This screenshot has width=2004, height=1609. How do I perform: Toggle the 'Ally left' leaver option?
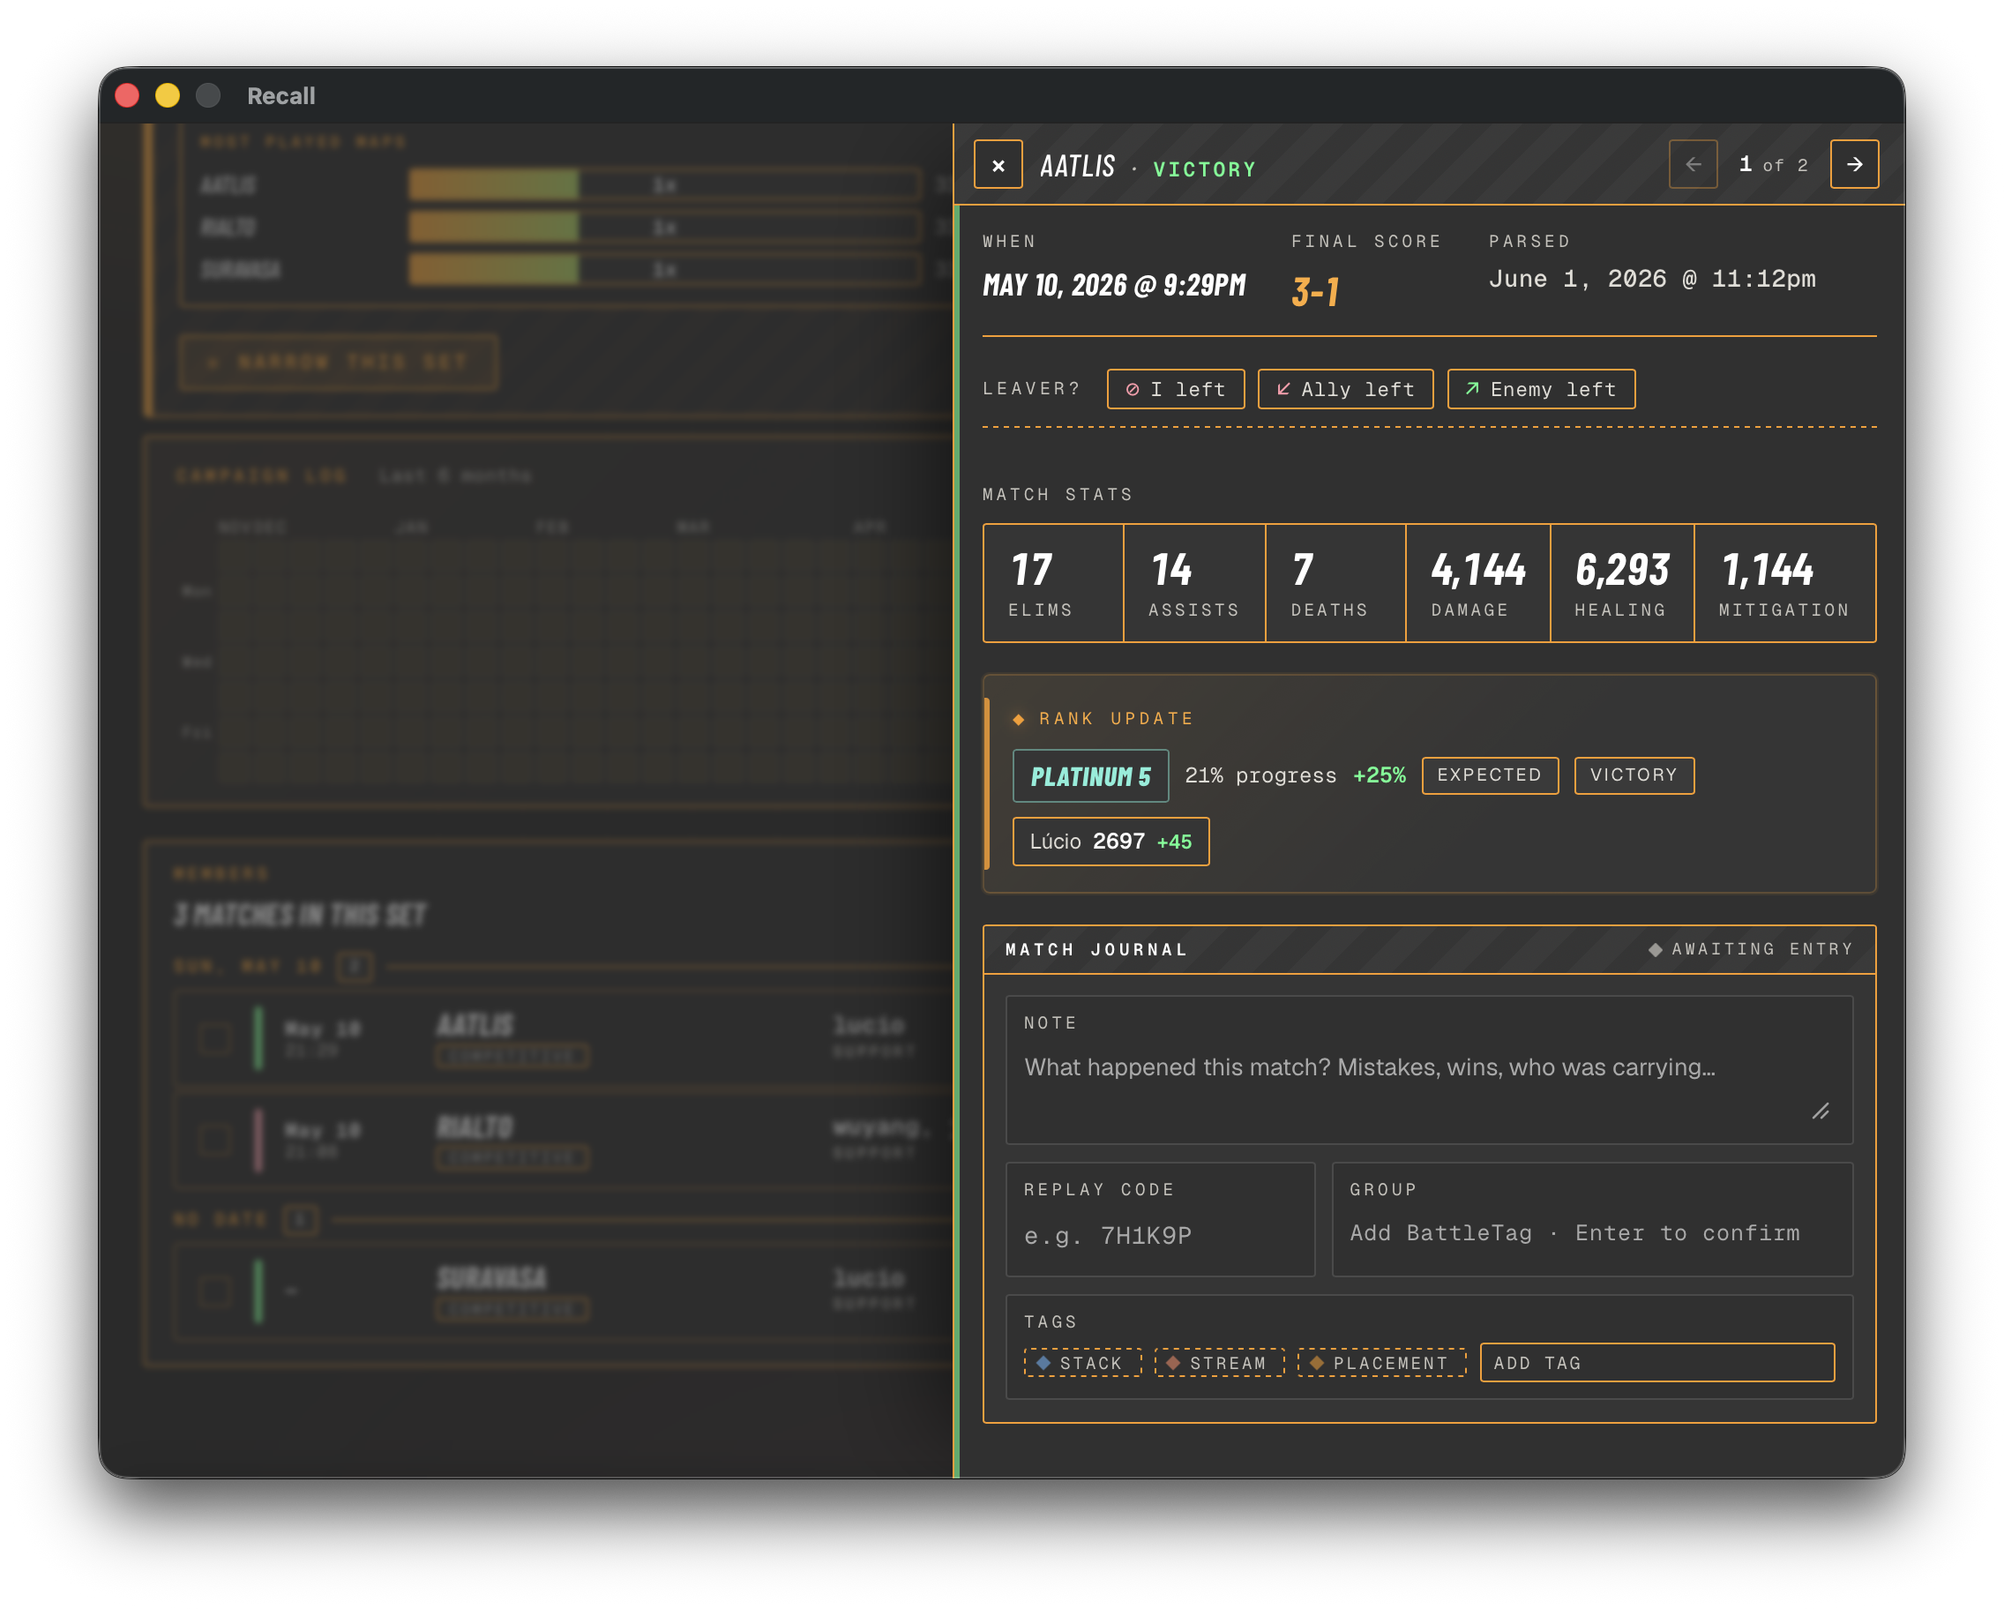point(1345,390)
